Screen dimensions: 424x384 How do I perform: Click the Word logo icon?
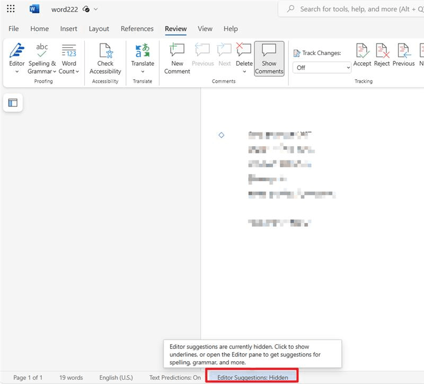click(34, 9)
